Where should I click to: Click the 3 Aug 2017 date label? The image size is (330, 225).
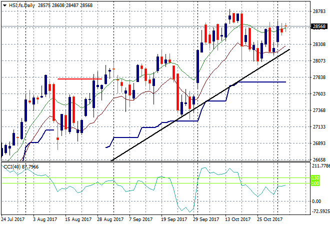(45, 219)
